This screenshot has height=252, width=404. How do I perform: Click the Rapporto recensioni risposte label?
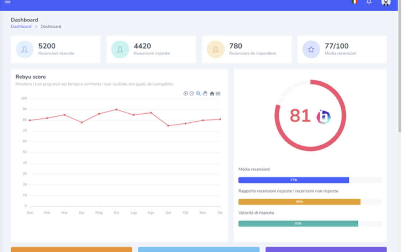tap(288, 191)
